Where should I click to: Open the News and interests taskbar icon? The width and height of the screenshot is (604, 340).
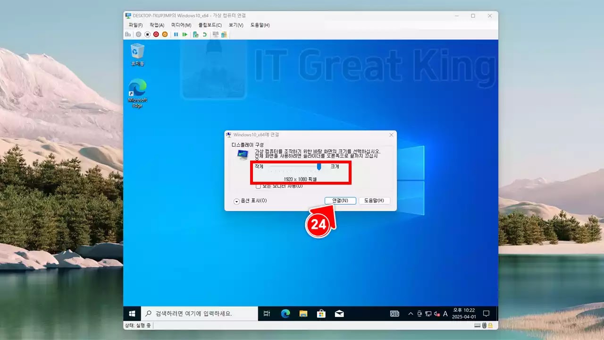pos(394,314)
